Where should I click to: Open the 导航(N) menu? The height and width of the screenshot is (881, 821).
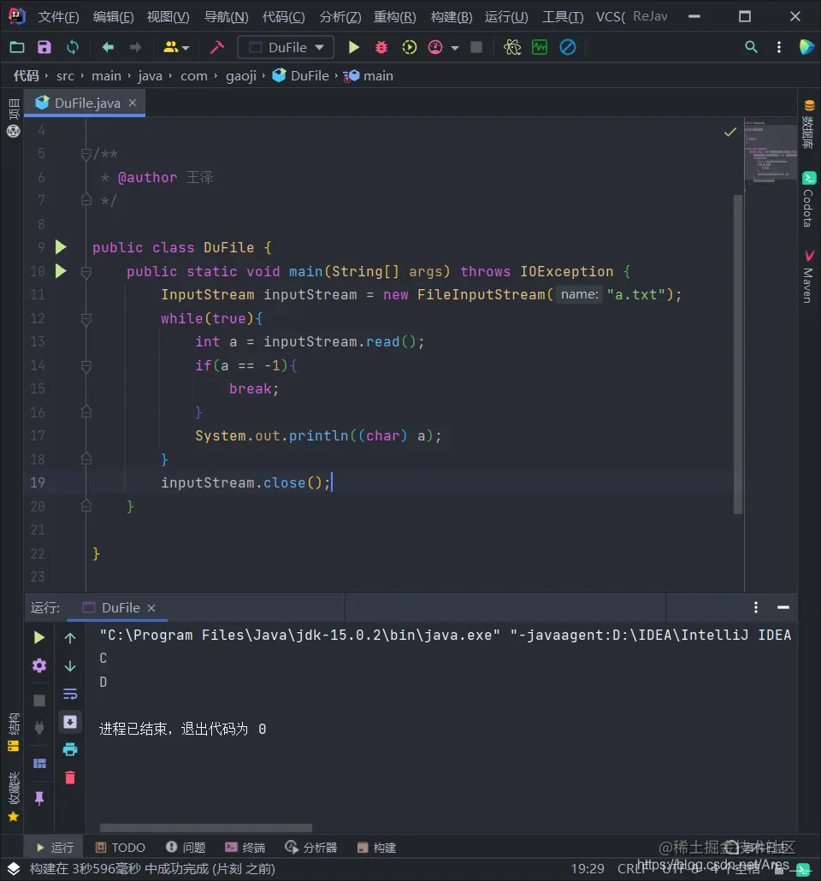pyautogui.click(x=226, y=17)
